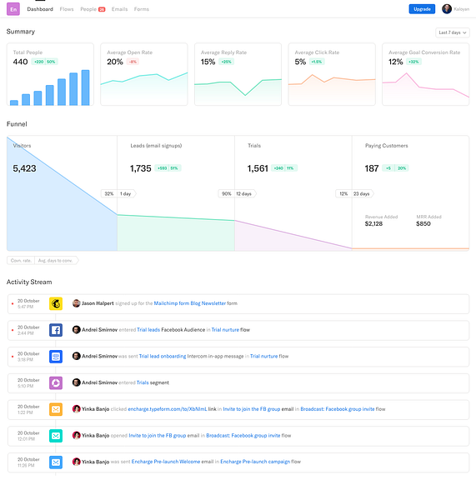
Task: Click Andrei Smirnov's avatar in Trials segment row
Action: pos(76,382)
